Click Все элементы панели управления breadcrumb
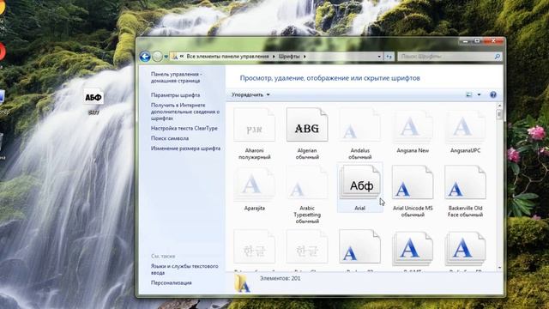Image resolution: width=549 pixels, height=309 pixels. coord(227,57)
